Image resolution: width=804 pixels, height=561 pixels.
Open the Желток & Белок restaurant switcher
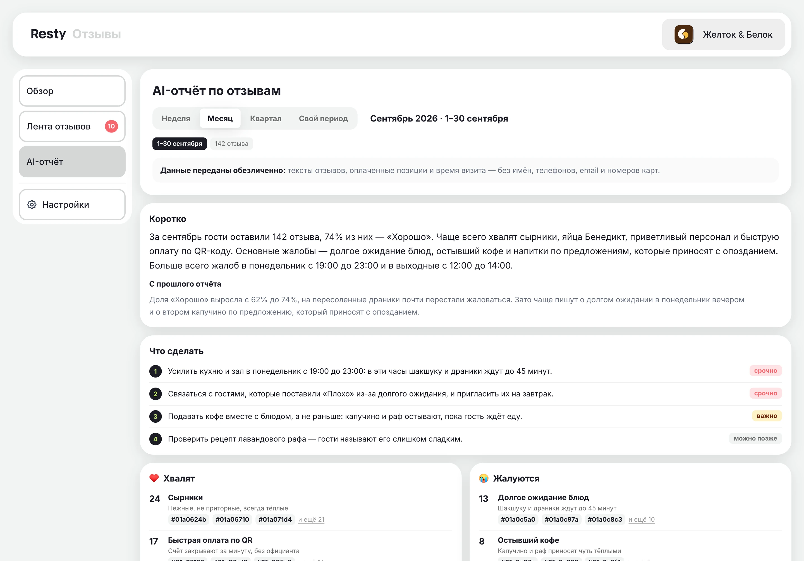723,34
